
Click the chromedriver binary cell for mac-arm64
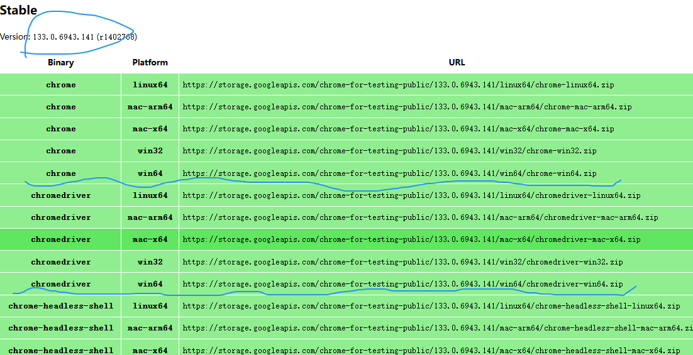coord(60,217)
